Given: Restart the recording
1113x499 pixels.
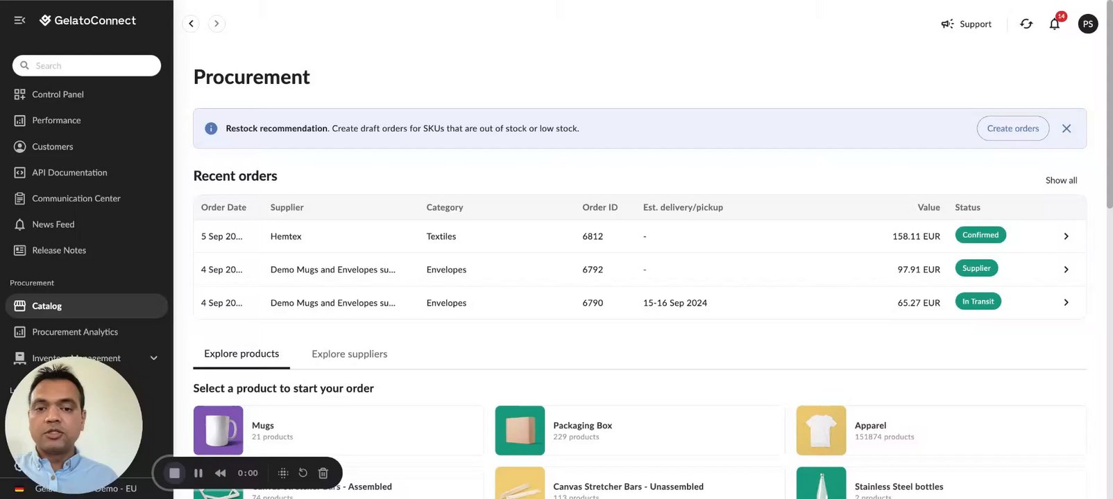Looking at the screenshot, I should 303,473.
